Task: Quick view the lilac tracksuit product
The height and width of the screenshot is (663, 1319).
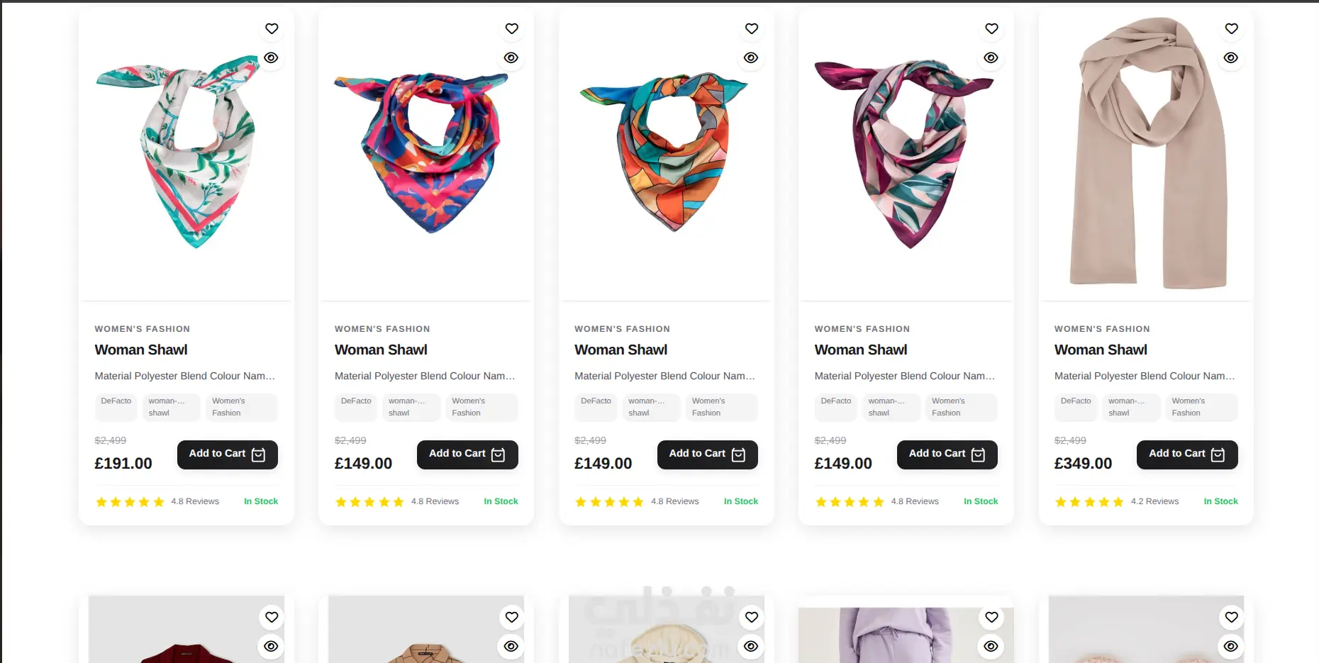Action: (x=991, y=647)
